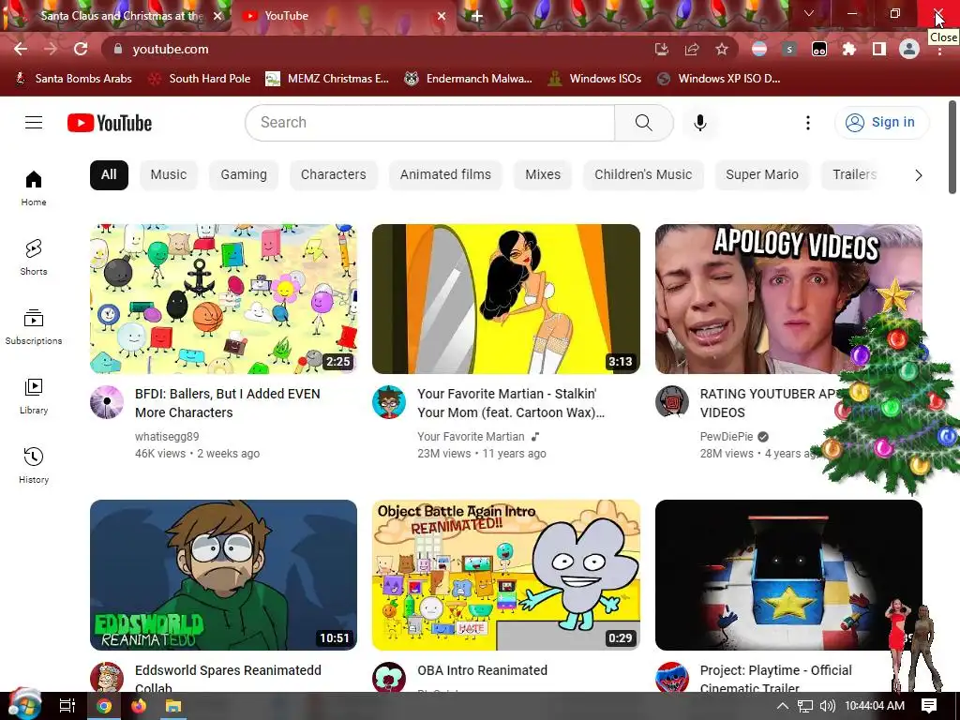Start voice search with the microphone icon

click(x=699, y=123)
